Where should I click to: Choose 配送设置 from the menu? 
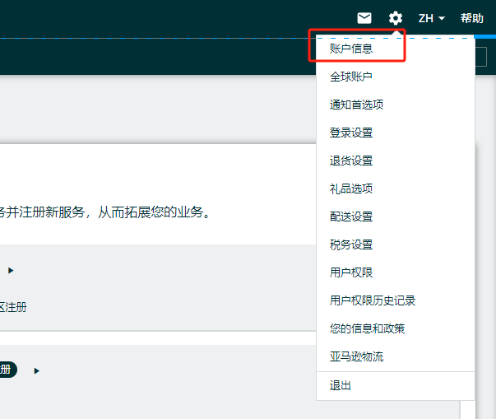[x=351, y=216]
